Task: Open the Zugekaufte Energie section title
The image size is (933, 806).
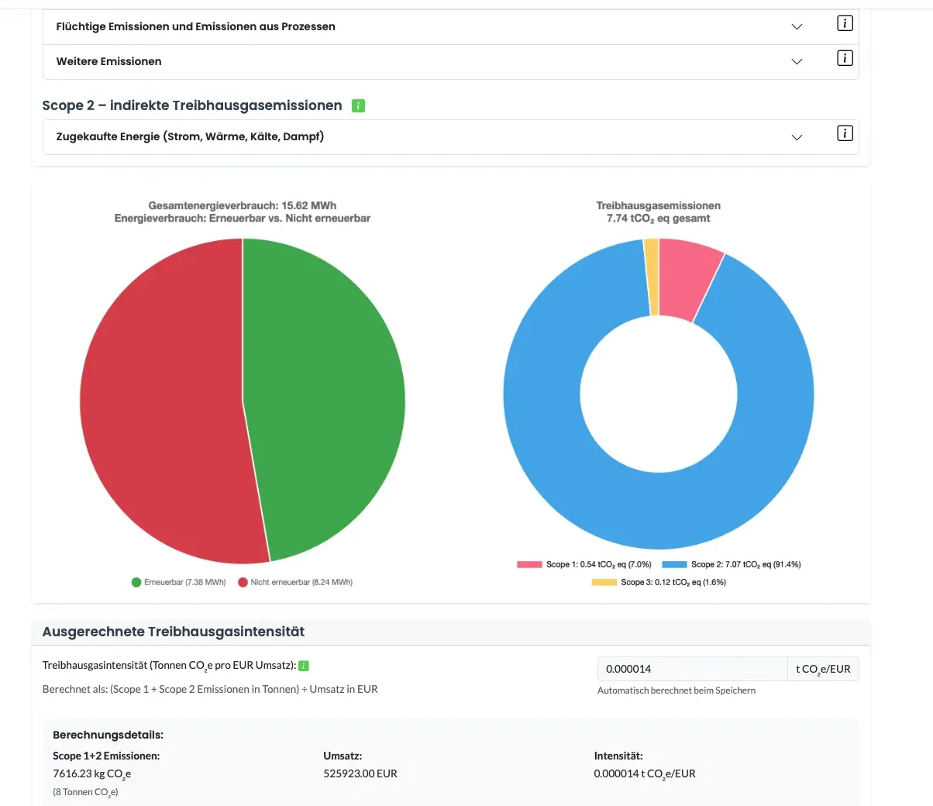Action: [x=190, y=136]
